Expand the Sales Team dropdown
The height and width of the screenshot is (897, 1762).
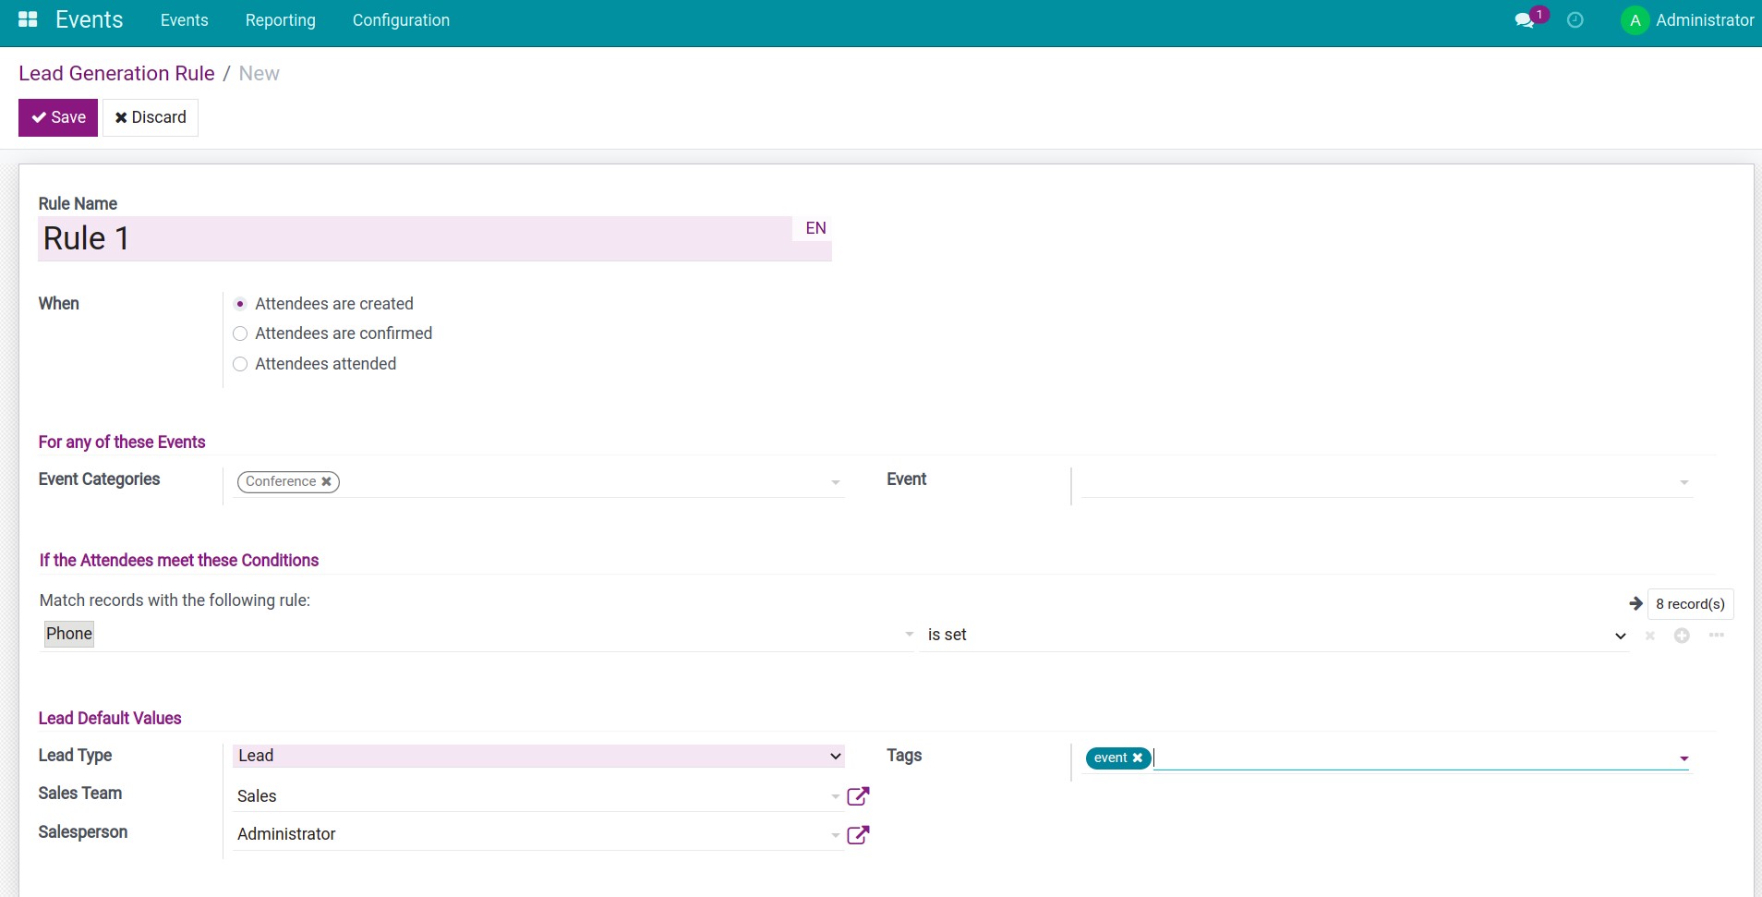835,796
